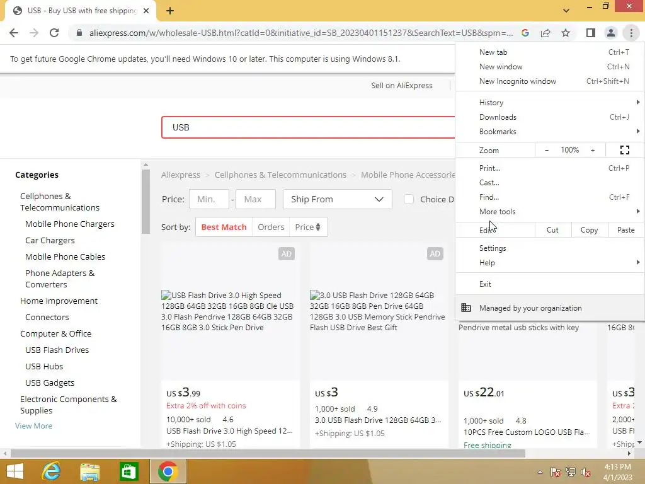This screenshot has width=645, height=484.
Task: Click the categories sidebar vertical scrollbar
Action: click(x=146, y=202)
